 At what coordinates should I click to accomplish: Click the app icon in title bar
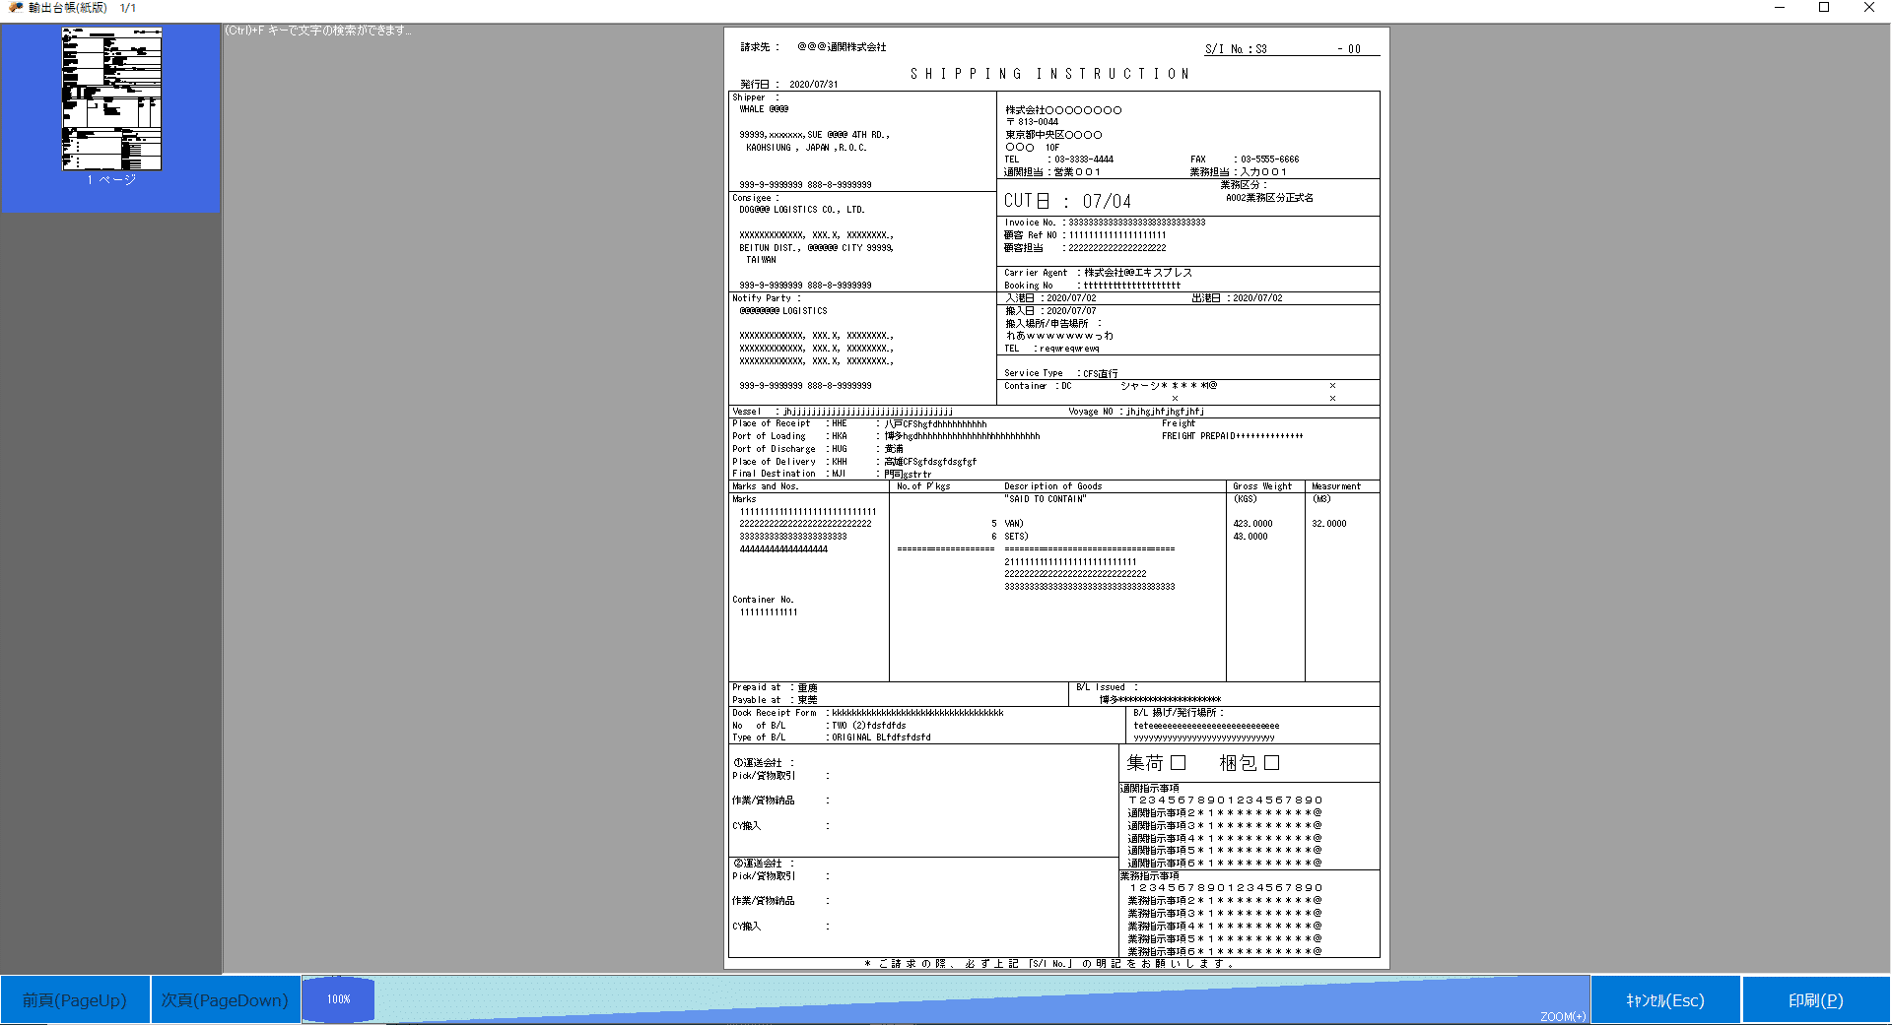[x=15, y=7]
